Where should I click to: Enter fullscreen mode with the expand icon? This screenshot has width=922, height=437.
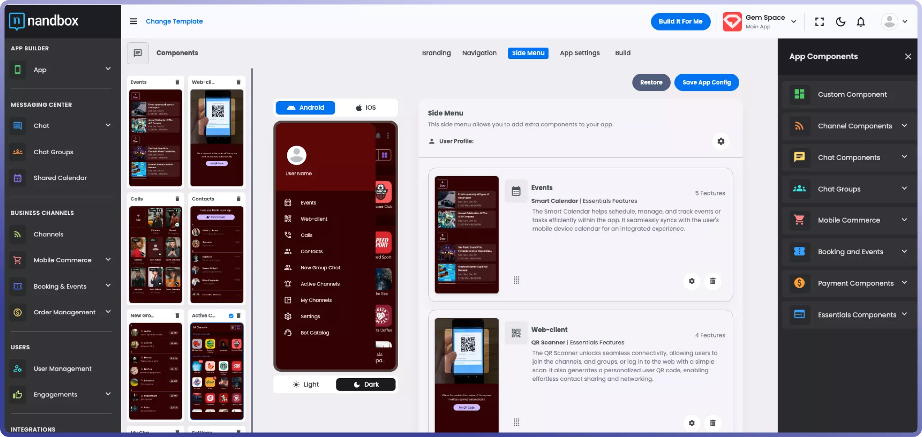point(819,22)
